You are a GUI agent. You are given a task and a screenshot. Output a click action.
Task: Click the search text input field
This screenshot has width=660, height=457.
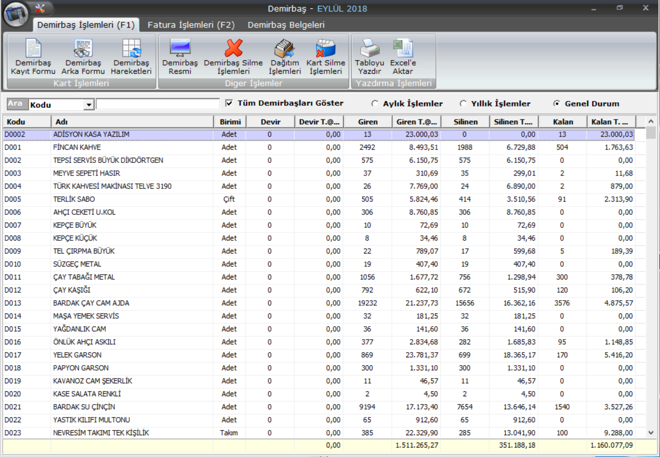[x=157, y=104]
